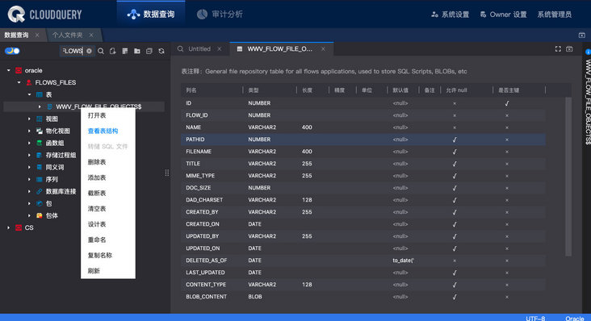Expand the CS connection node
The height and width of the screenshot is (321, 591).
9,227
